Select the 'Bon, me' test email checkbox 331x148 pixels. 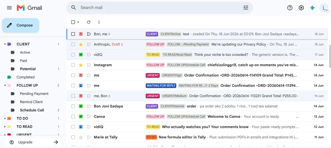[x=73, y=34]
